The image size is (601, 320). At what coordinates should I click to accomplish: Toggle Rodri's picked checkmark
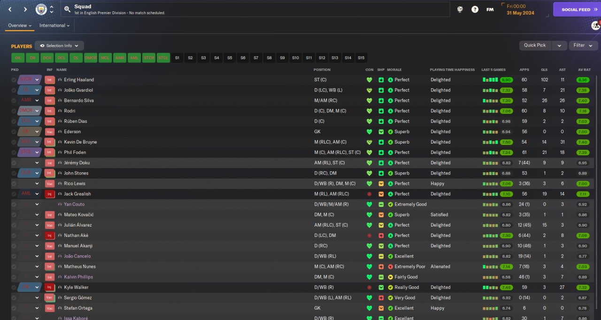[x=14, y=111]
